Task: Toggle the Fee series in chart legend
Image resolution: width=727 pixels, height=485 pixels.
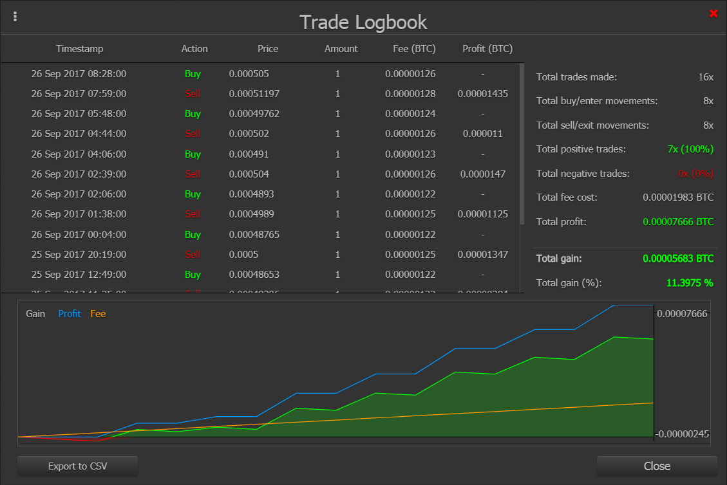Action: point(97,314)
